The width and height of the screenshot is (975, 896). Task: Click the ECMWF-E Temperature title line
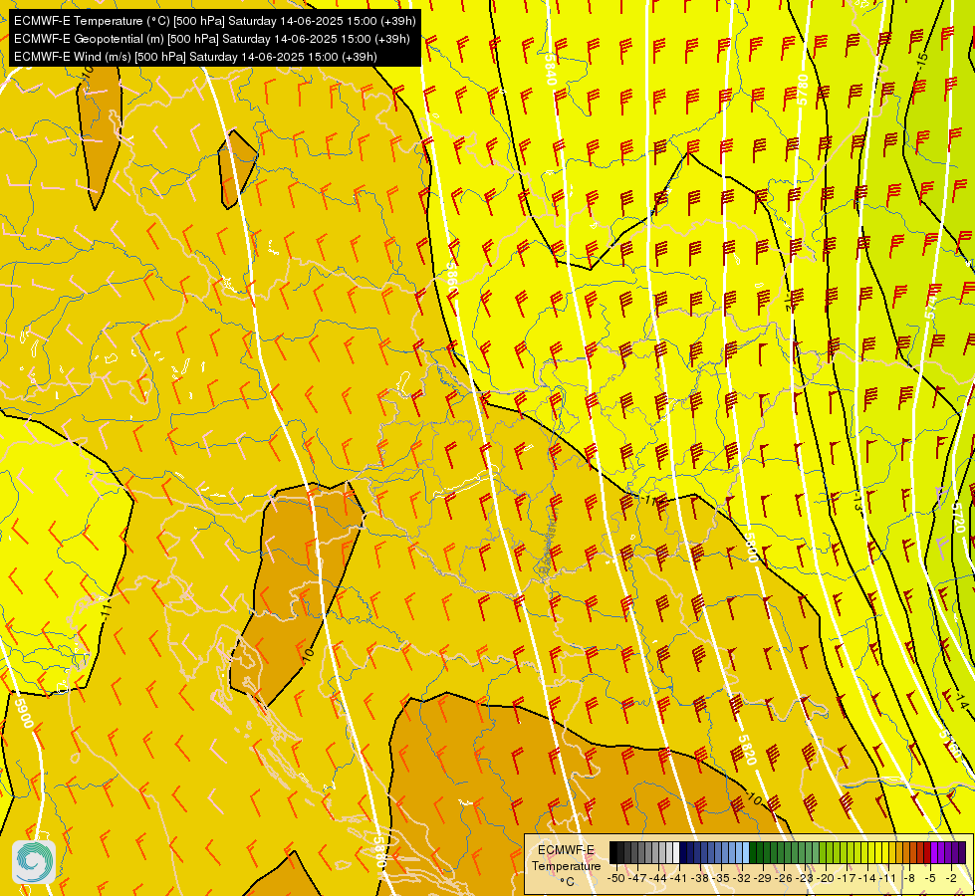tap(214, 21)
